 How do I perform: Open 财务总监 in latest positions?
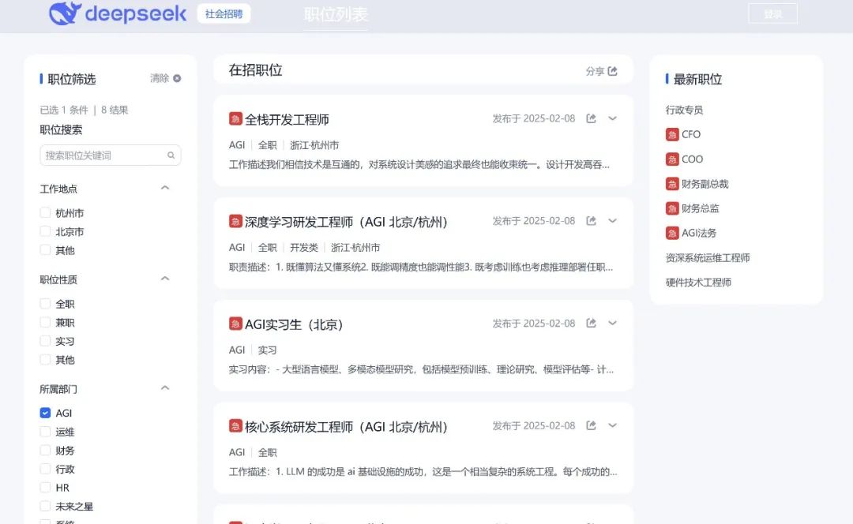coord(700,208)
